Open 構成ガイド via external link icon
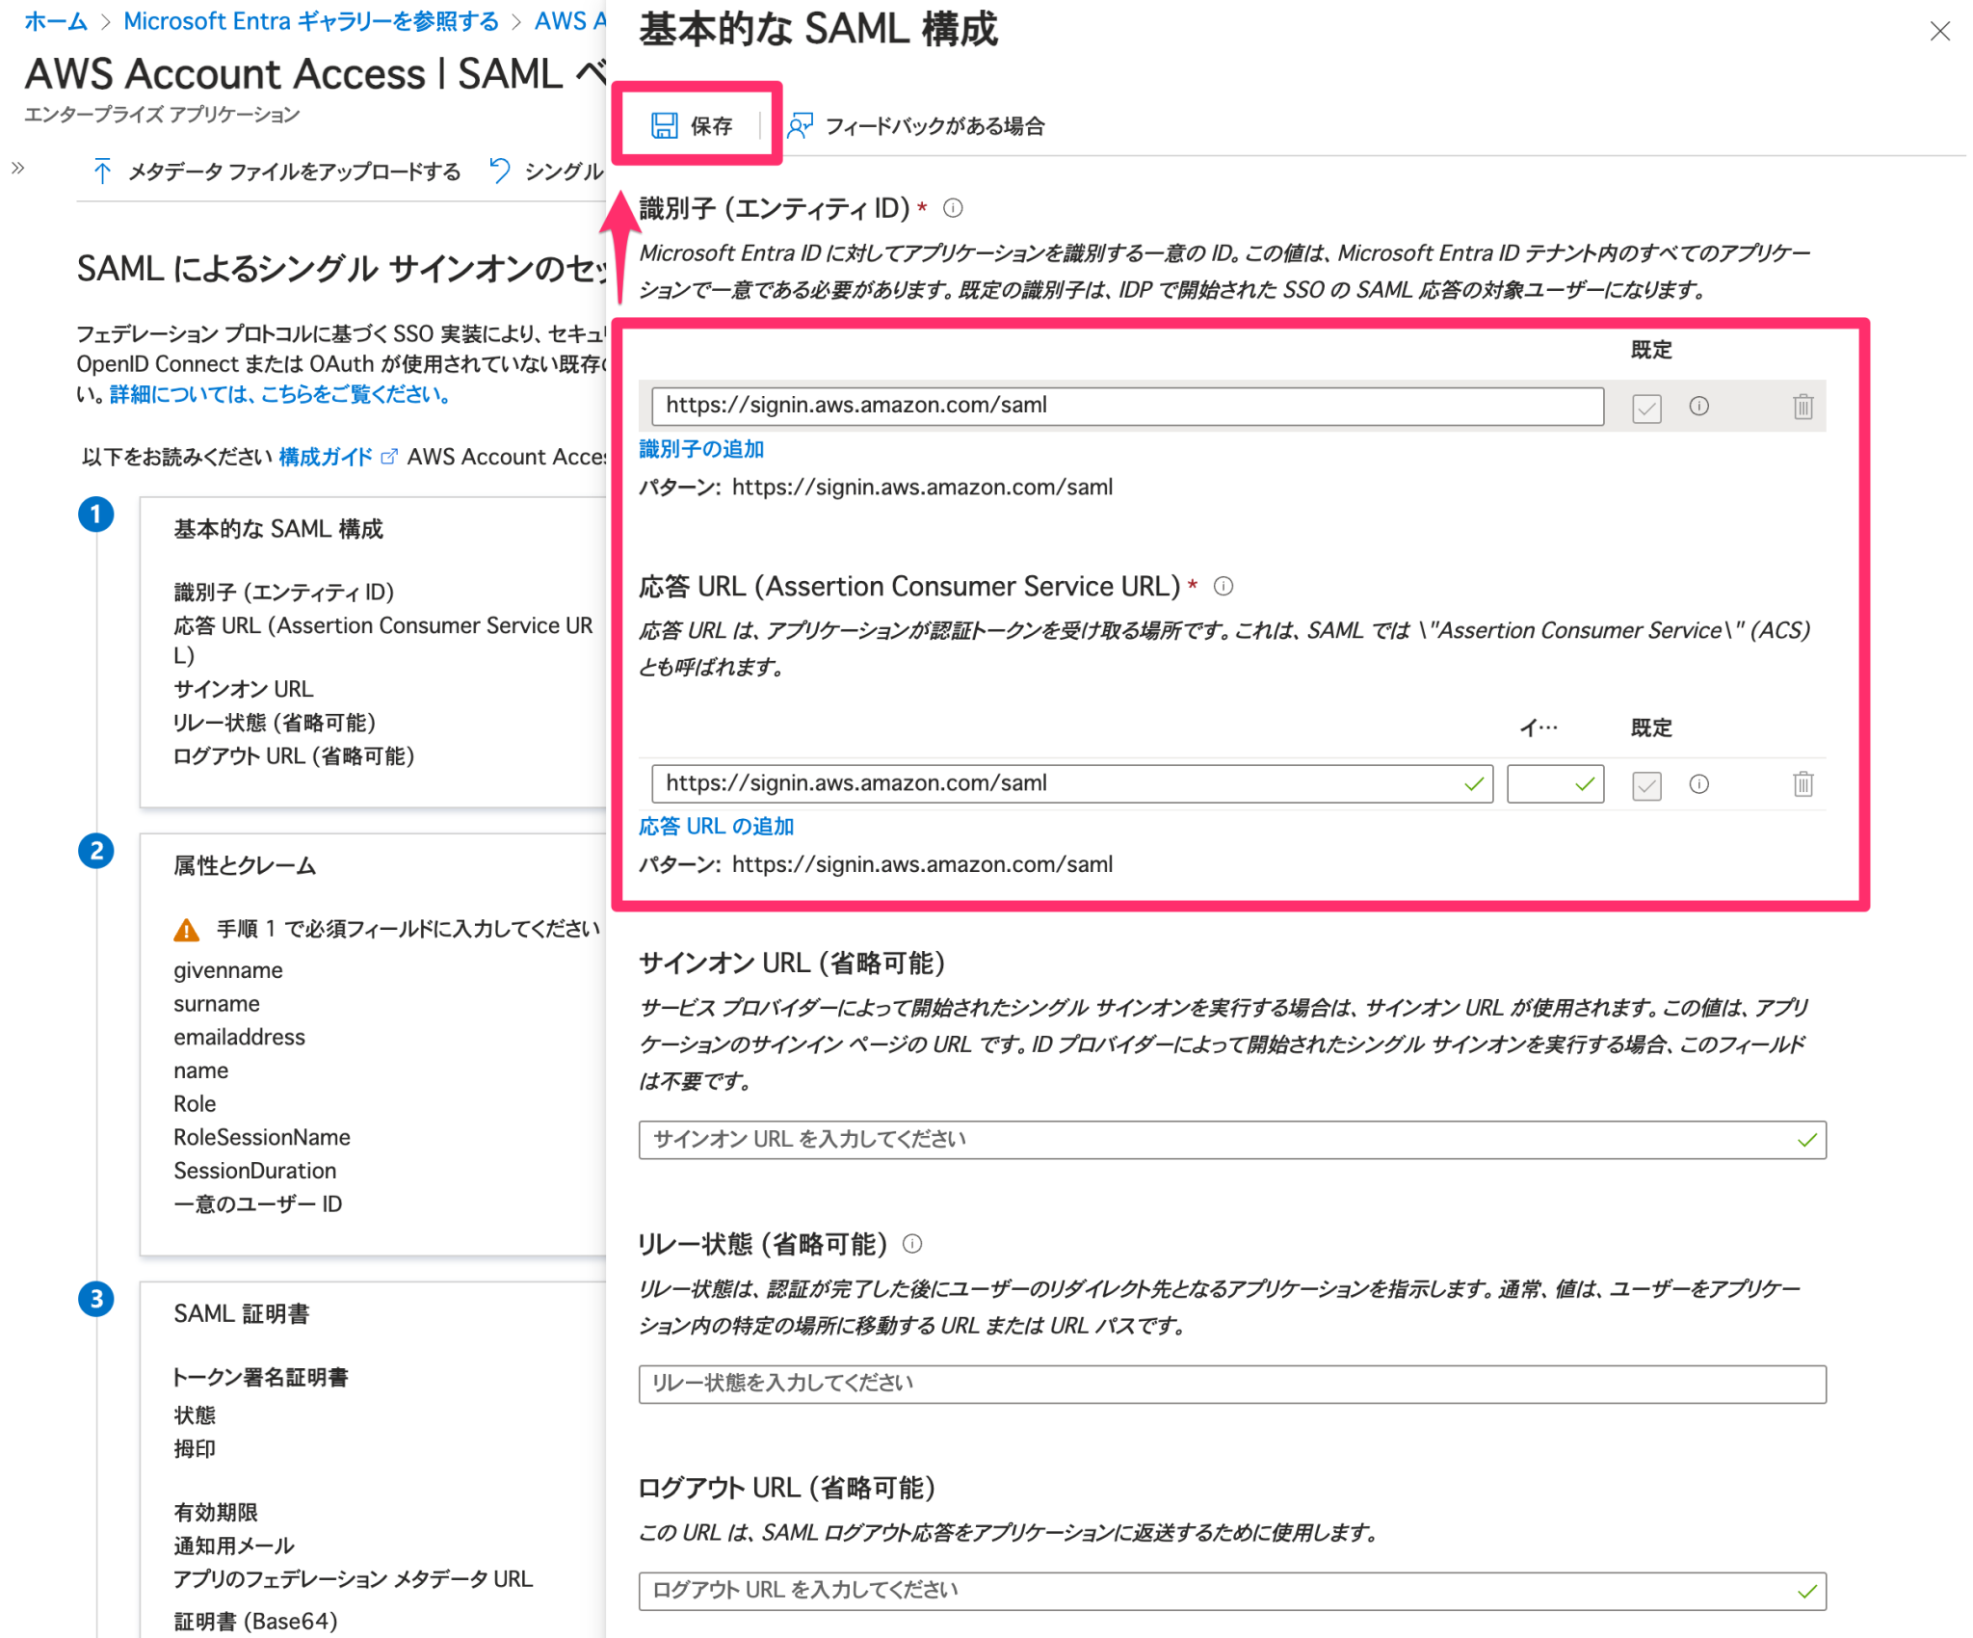This screenshot has height=1638, width=1973. click(389, 457)
